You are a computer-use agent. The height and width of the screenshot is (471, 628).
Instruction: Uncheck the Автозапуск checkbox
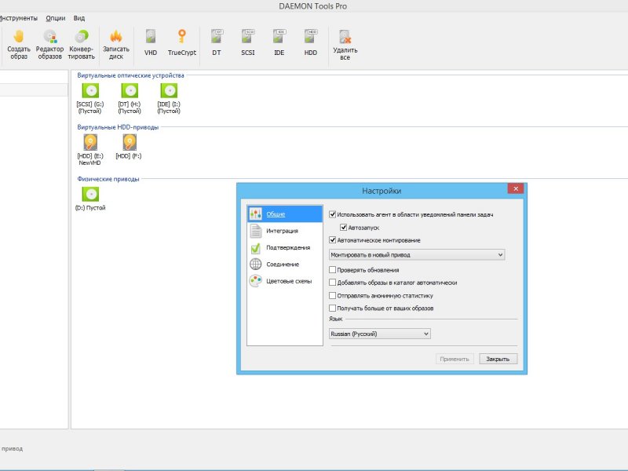tap(343, 228)
